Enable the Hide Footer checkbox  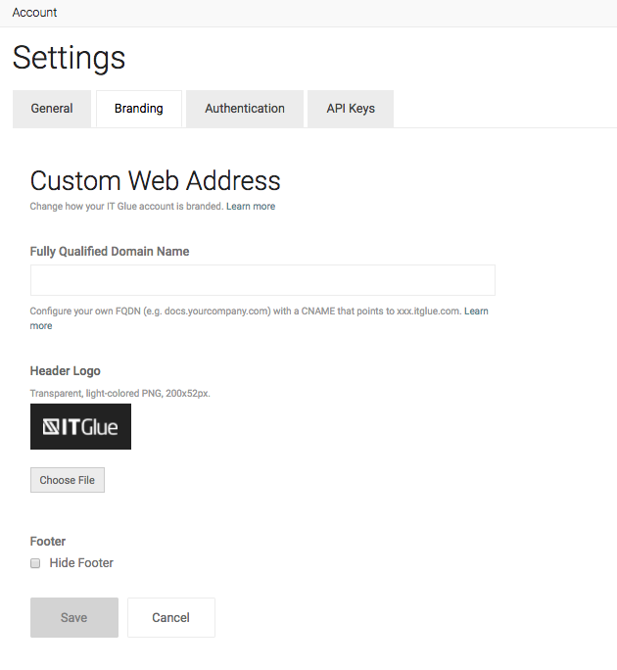pyautogui.click(x=35, y=563)
